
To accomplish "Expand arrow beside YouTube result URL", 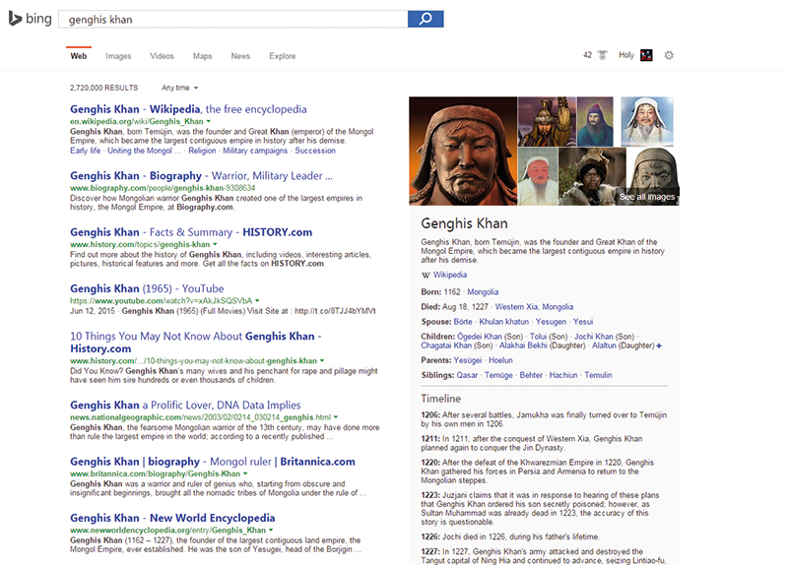I will point(257,301).
